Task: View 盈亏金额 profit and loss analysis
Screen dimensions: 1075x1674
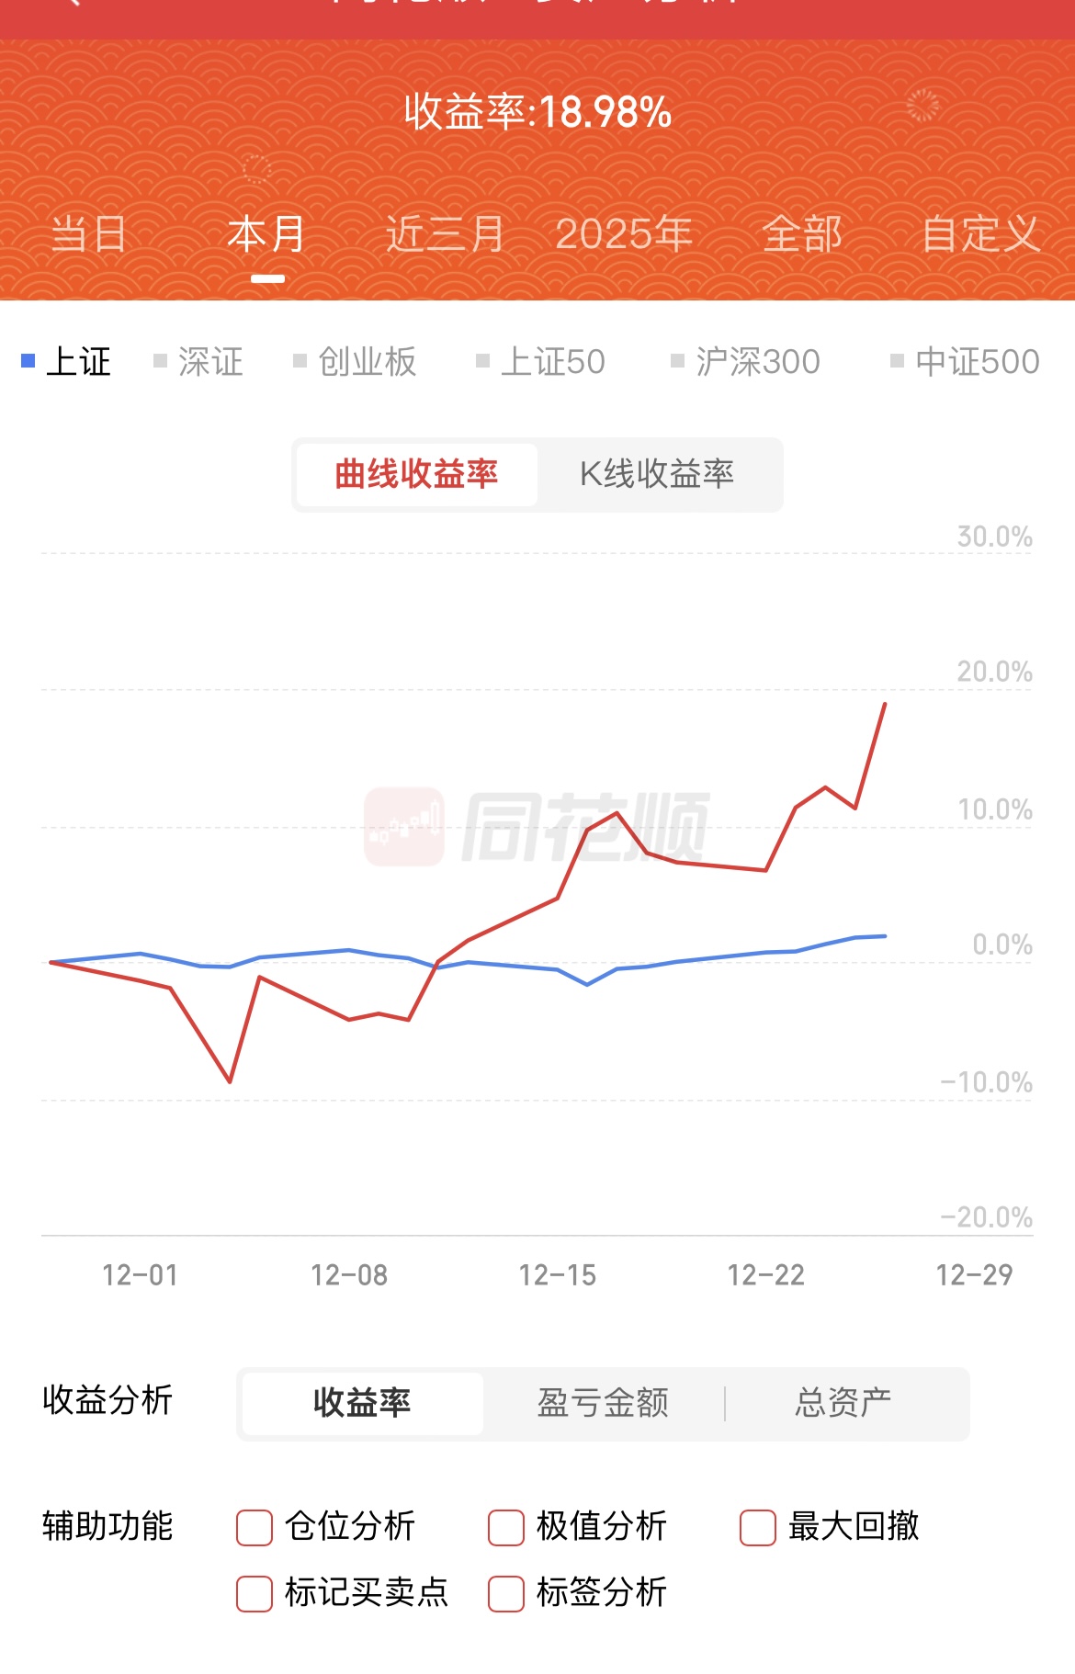Action: [603, 1403]
